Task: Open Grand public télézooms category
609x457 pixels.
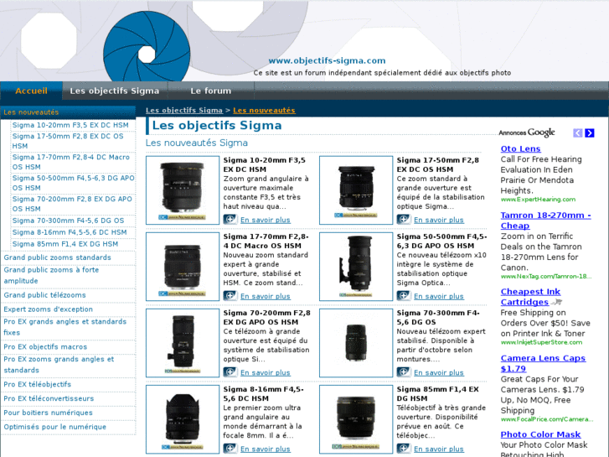Action: pyautogui.click(x=44, y=295)
